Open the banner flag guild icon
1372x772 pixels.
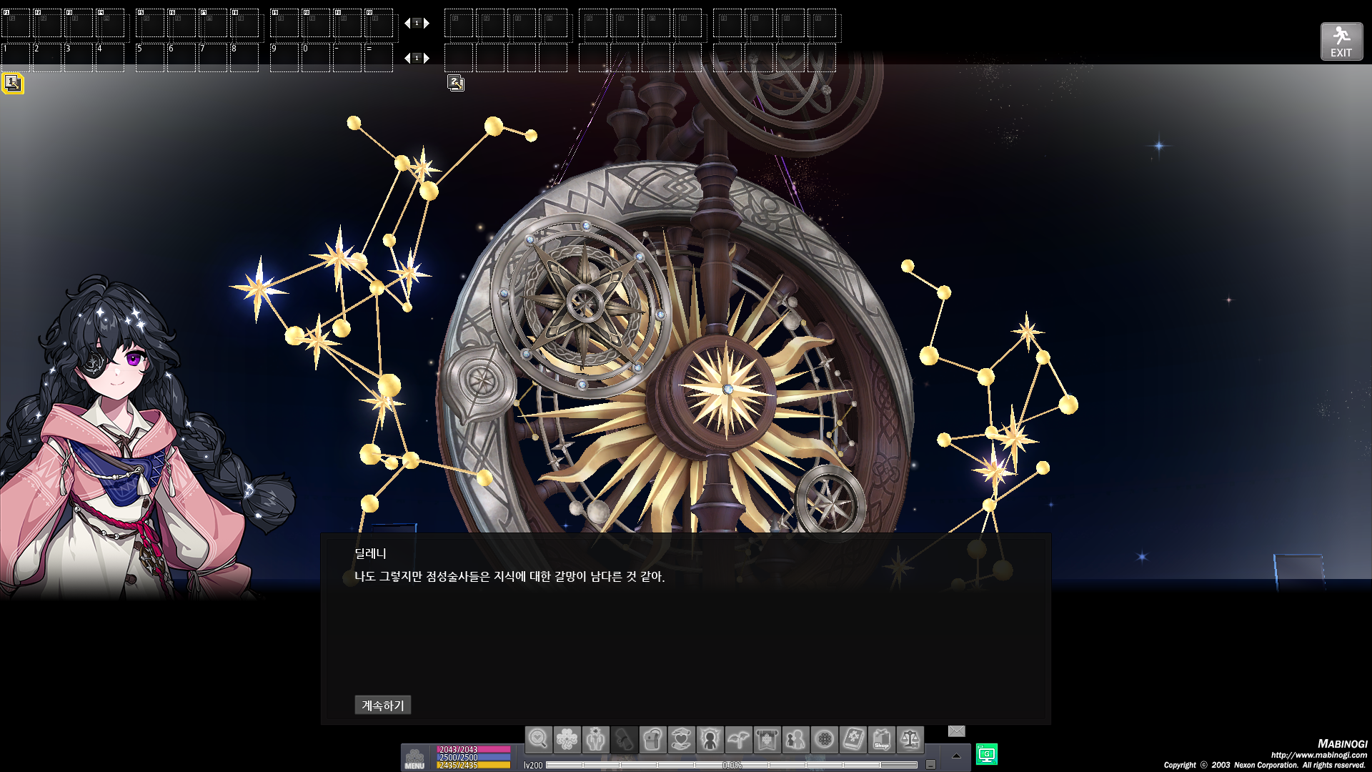pos(767,739)
